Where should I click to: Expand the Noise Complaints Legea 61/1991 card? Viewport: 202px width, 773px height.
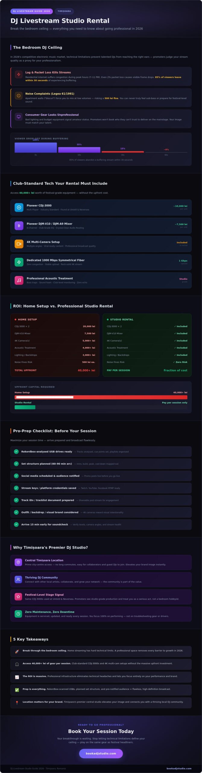click(x=101, y=98)
